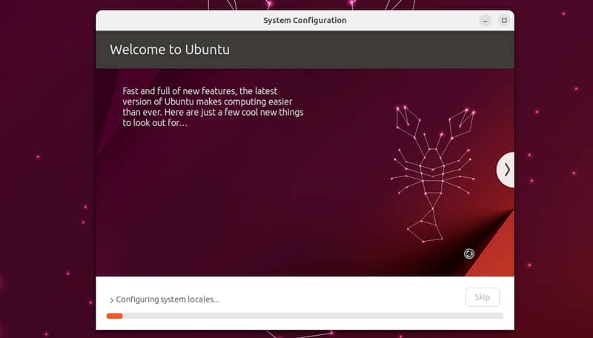Viewport: 593px width, 338px height.
Task: Click the 'Configuring system locales...' status text
Action: [168, 299]
